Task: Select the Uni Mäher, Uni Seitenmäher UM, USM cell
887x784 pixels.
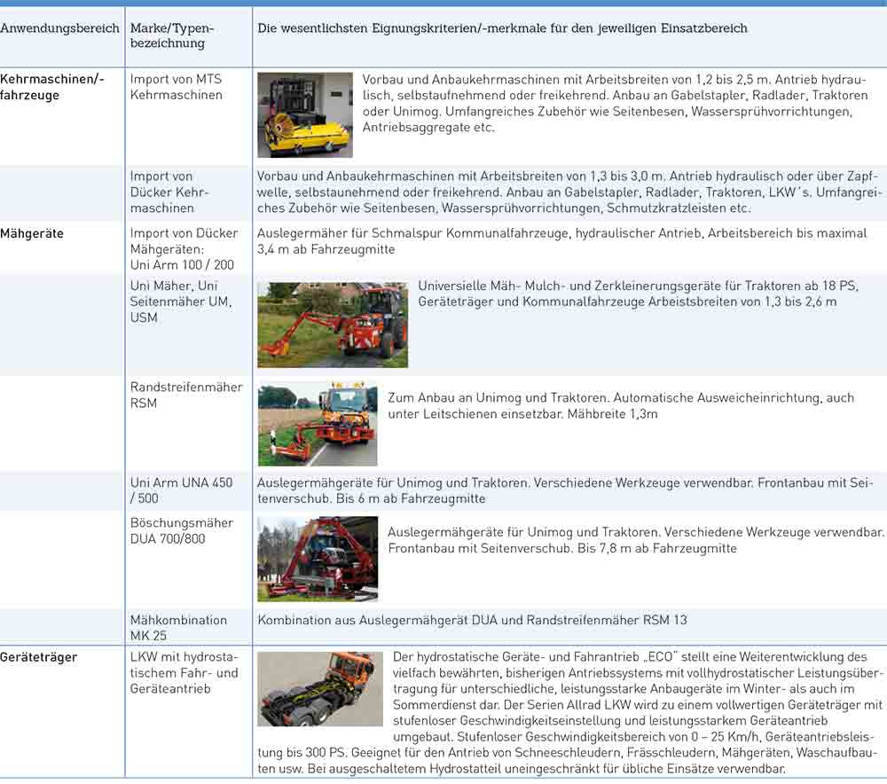Action: [x=181, y=302]
